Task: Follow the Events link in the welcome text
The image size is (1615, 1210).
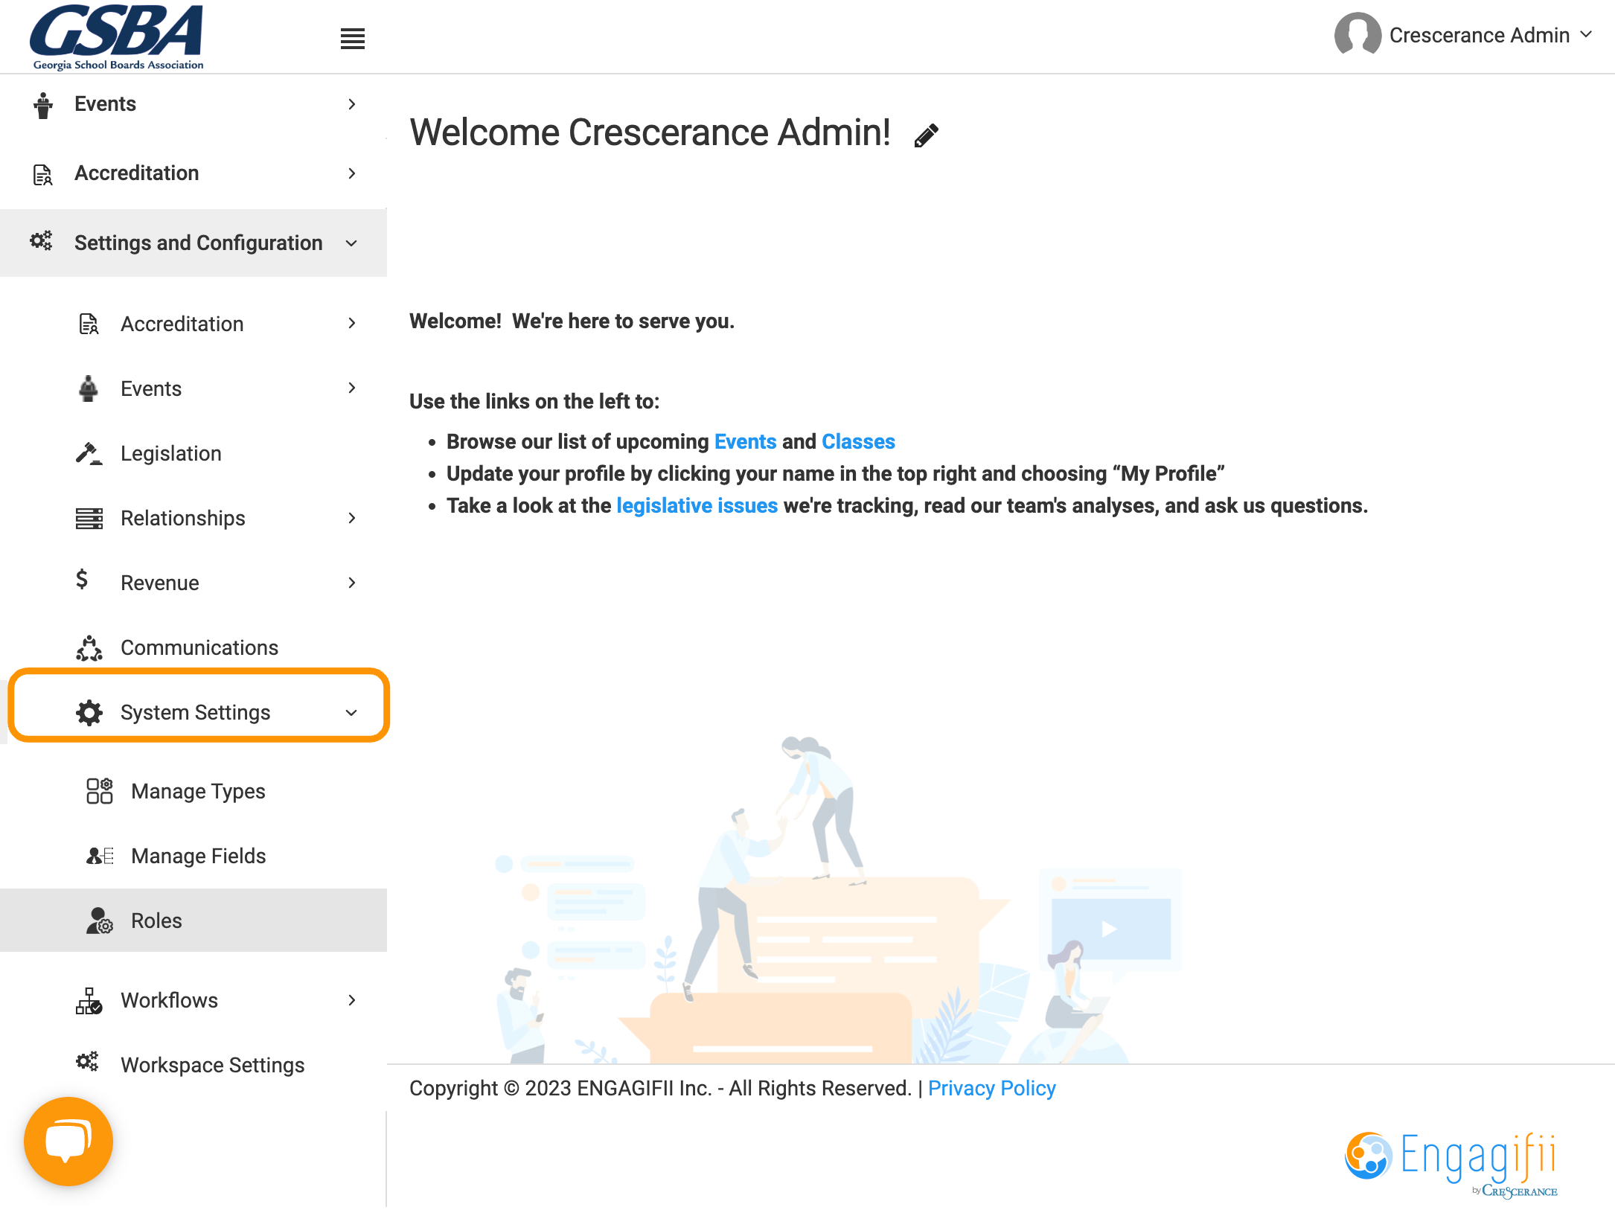Action: pyautogui.click(x=745, y=441)
